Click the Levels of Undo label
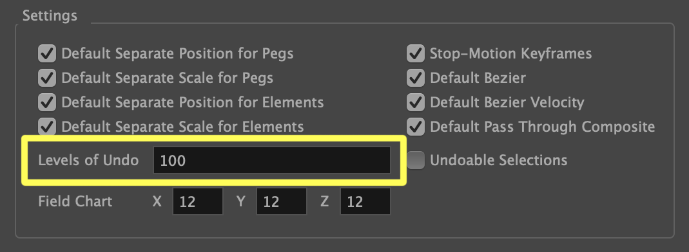689x252 pixels. click(x=88, y=161)
